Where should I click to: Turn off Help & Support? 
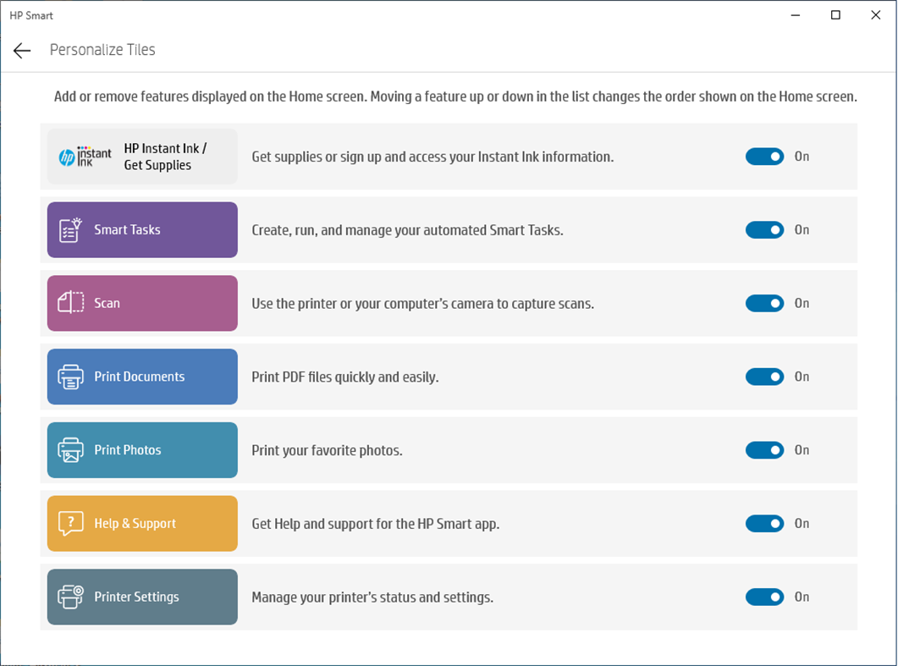pos(764,523)
